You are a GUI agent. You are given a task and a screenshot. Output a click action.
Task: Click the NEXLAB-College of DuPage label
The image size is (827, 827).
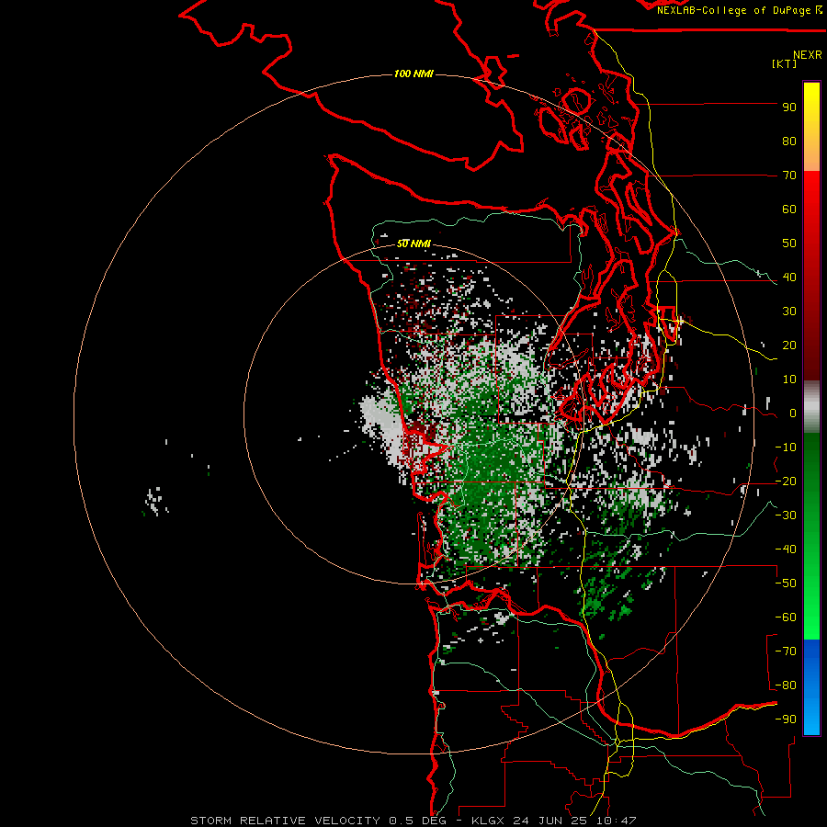(x=735, y=10)
